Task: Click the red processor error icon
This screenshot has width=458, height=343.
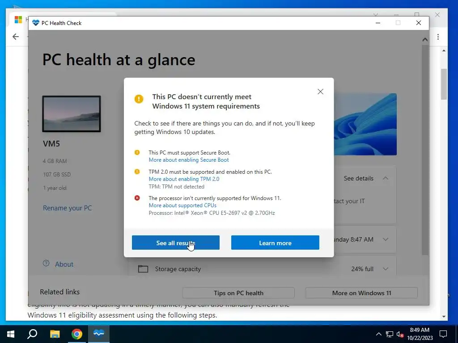Action: click(137, 198)
